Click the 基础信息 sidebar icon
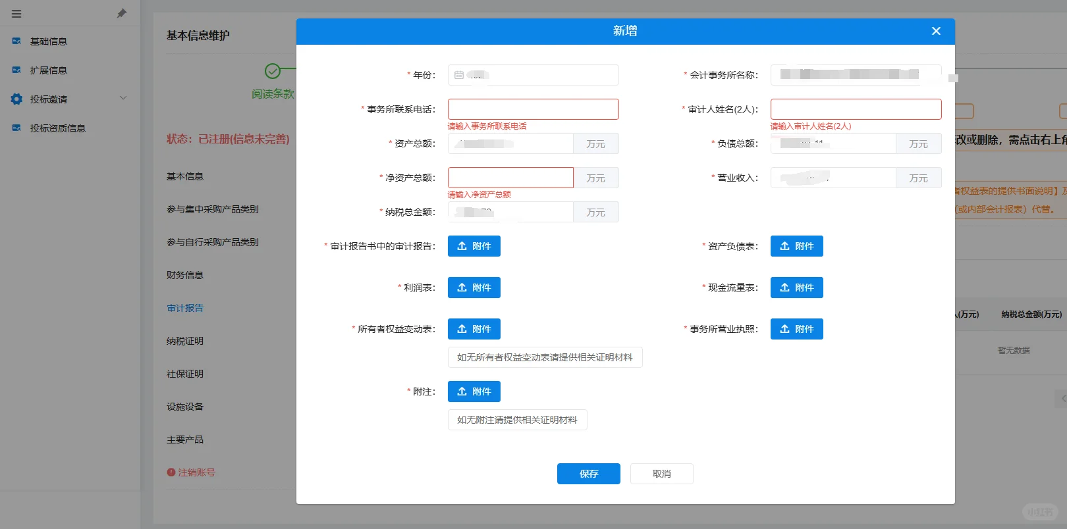 tap(16, 41)
